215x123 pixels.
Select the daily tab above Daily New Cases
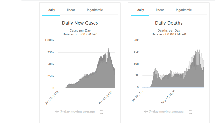(x=52, y=10)
